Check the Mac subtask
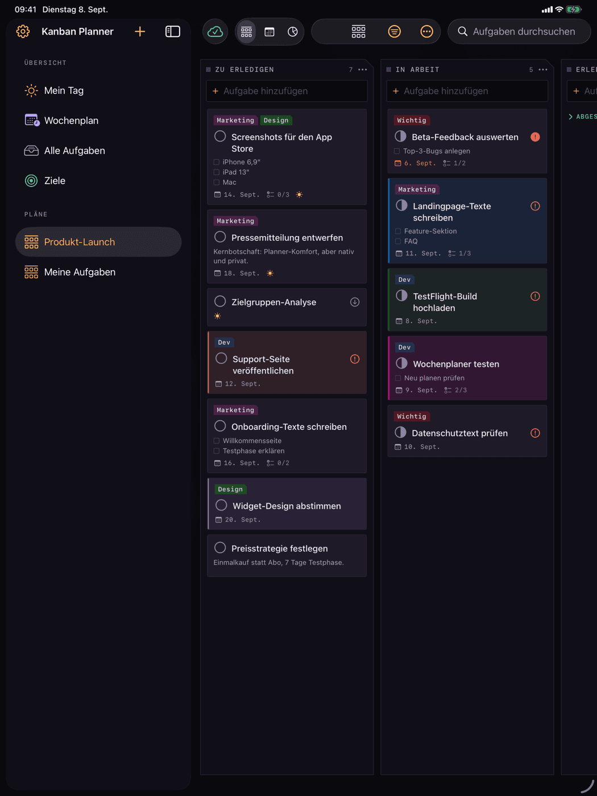This screenshot has width=597, height=796. 217,183
